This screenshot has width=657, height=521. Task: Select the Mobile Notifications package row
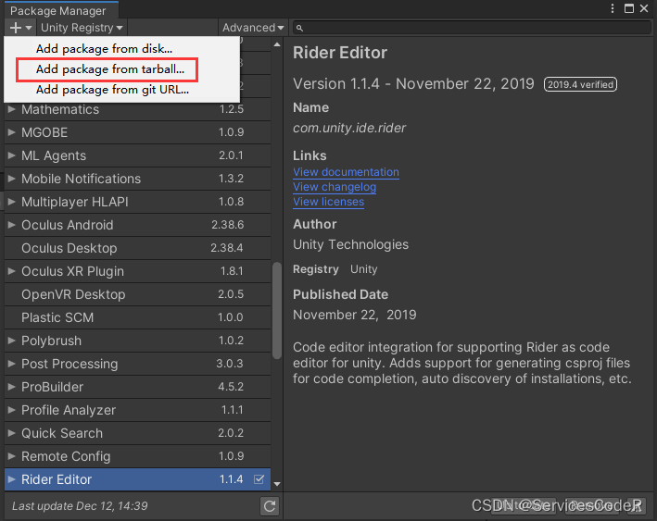[137, 179]
